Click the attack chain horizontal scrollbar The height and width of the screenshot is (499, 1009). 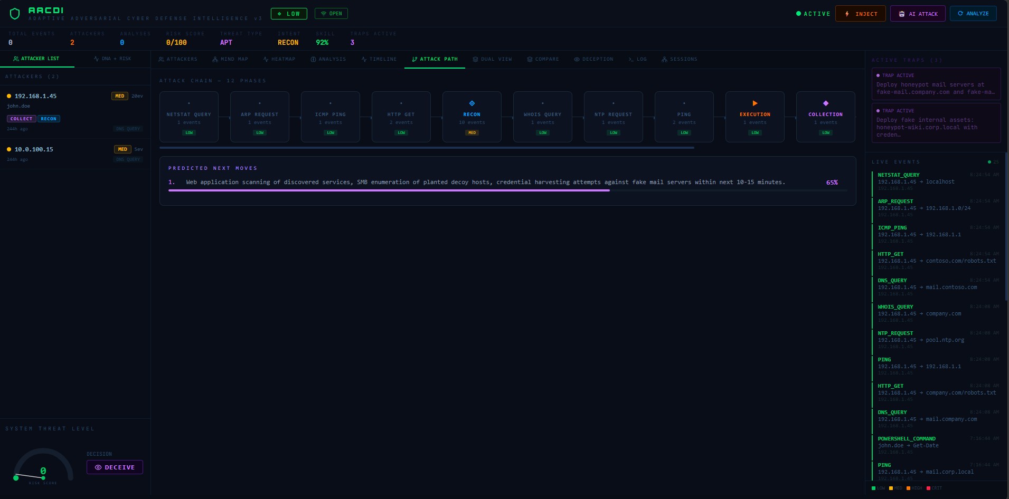click(x=427, y=148)
